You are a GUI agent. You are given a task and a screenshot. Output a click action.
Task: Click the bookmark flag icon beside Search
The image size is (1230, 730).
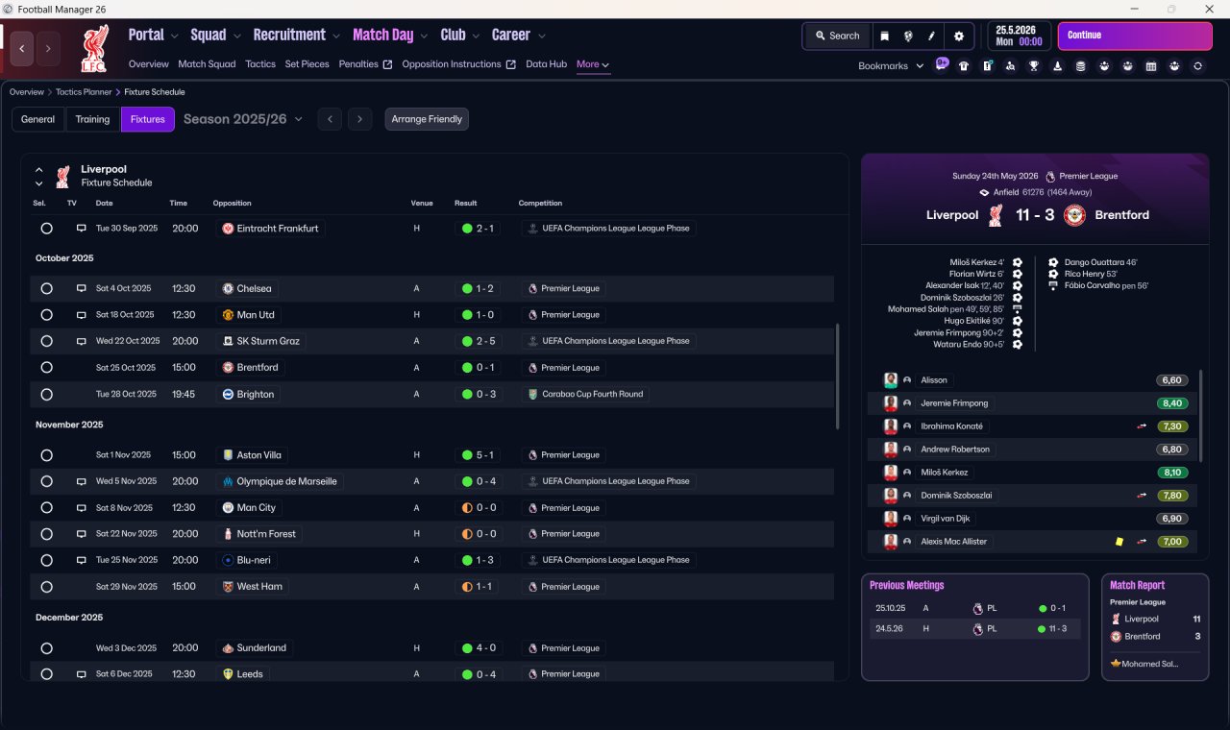(885, 36)
